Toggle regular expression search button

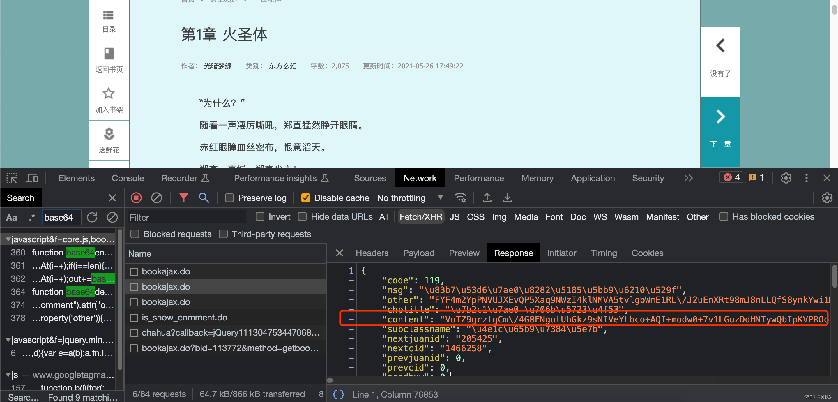[x=31, y=217]
